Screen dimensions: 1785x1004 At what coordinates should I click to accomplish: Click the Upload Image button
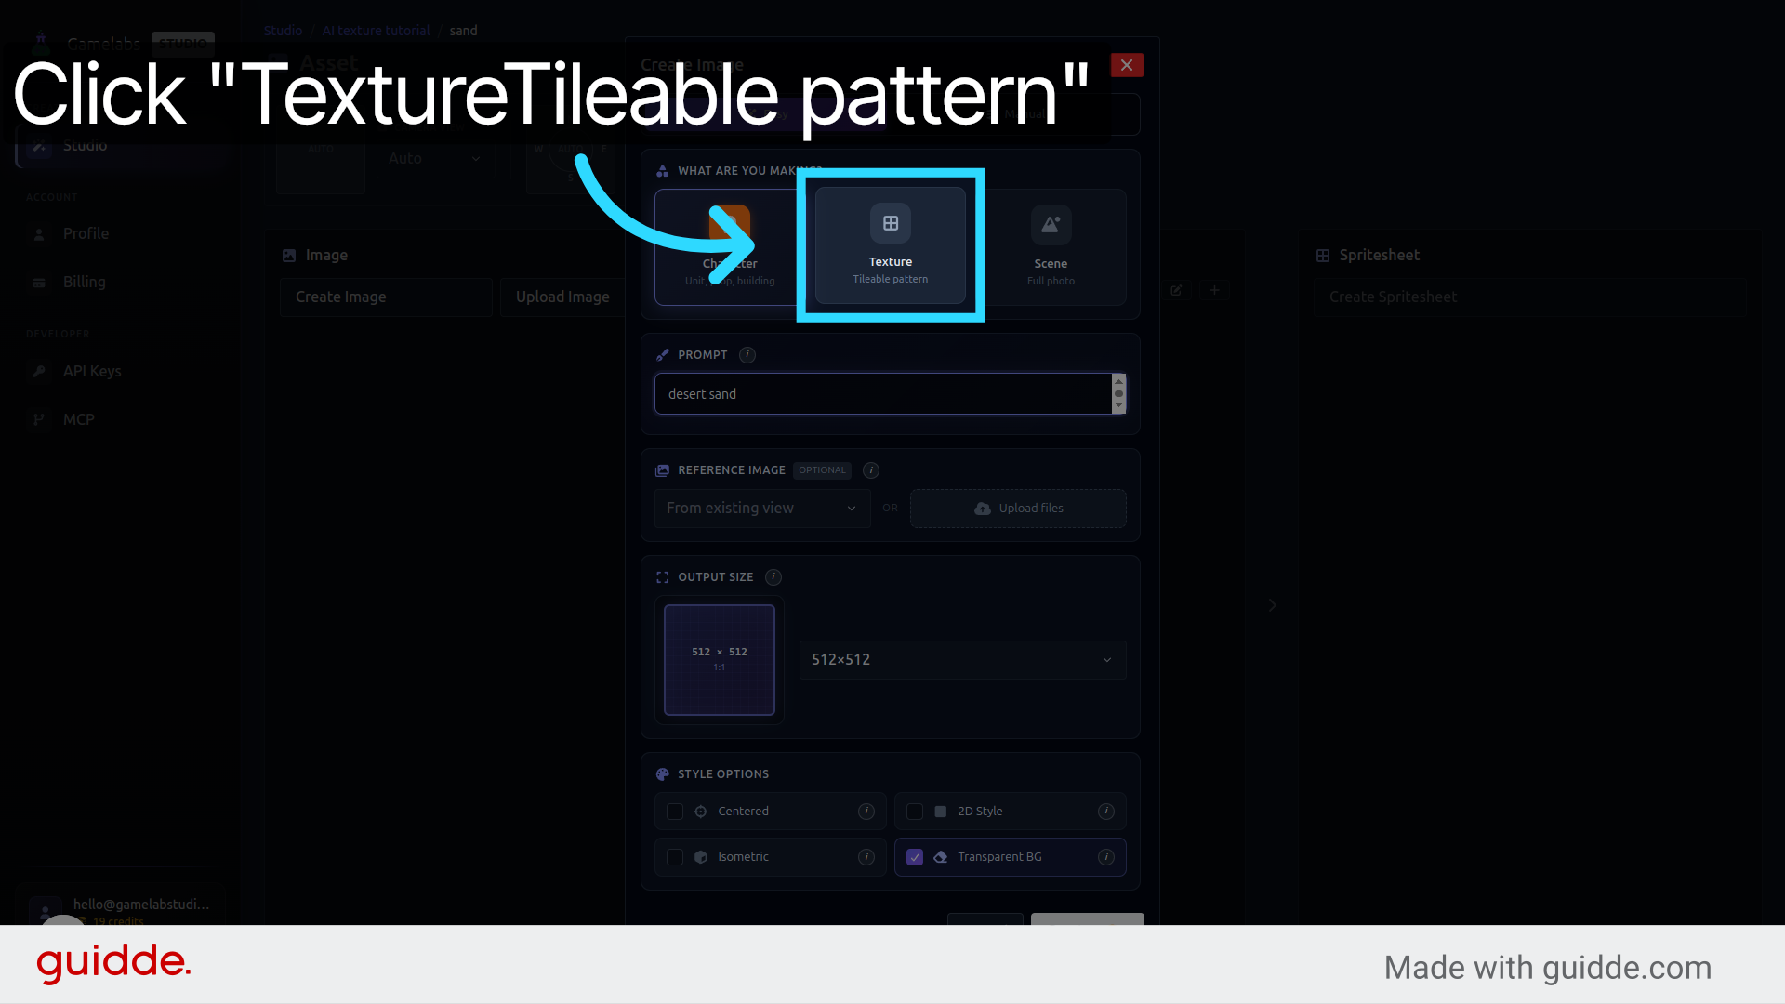(x=562, y=297)
